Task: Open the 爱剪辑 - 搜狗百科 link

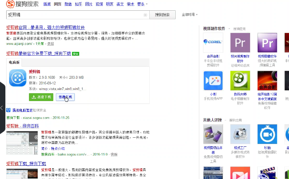Action: point(22,126)
